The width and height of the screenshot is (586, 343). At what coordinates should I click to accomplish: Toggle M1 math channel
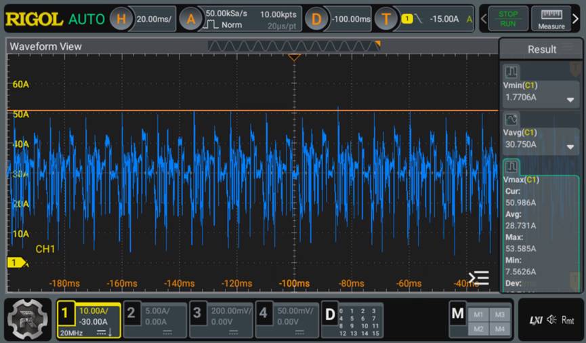click(x=478, y=315)
